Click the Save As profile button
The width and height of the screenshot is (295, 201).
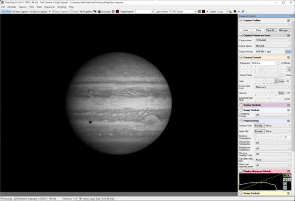tap(271, 30)
